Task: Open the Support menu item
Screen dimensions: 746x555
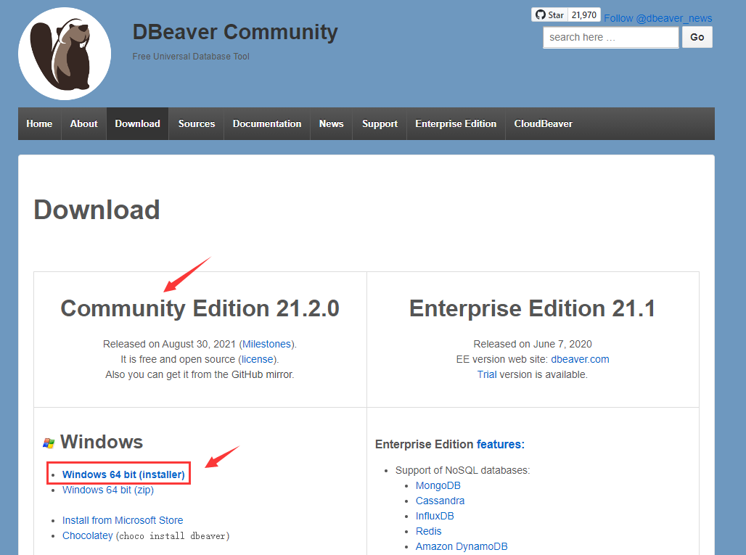Action: coord(380,123)
